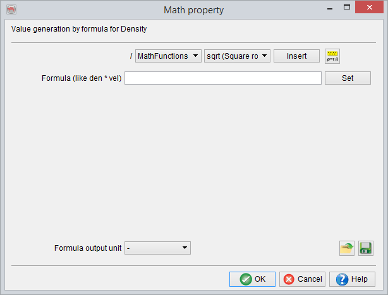Click the Set button beside the formula field

click(x=348, y=78)
